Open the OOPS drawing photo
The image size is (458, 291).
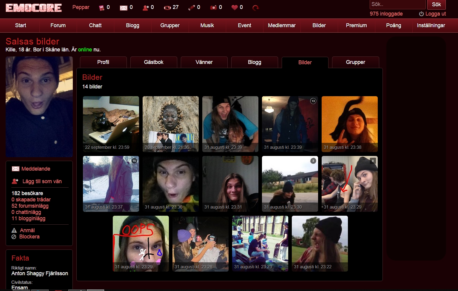click(x=141, y=243)
